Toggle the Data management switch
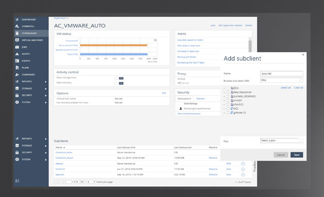Image resolution: width=324 pixels, height=197 pixels. [119, 78]
